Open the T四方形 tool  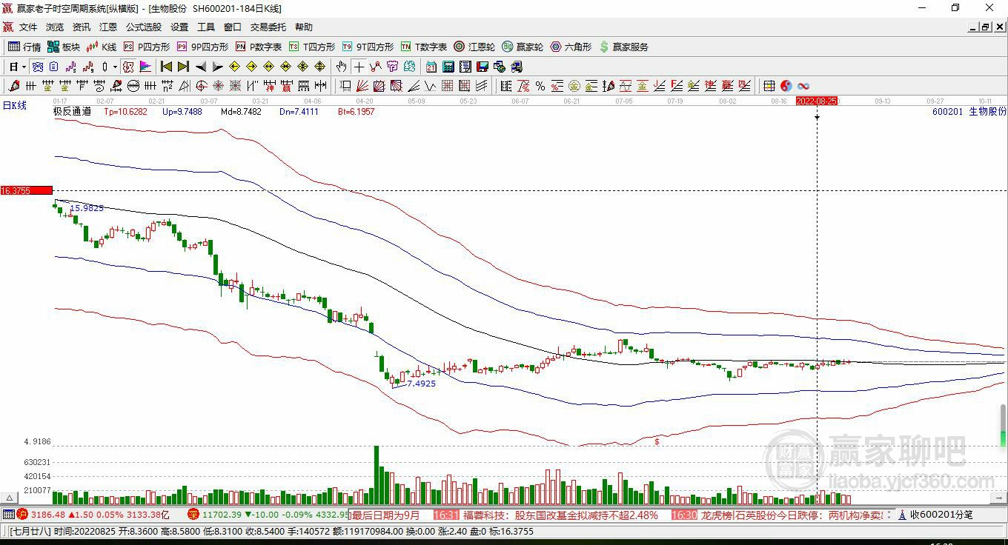pyautogui.click(x=312, y=47)
